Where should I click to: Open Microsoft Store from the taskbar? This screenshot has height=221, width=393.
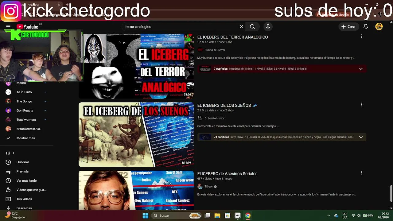228,215
